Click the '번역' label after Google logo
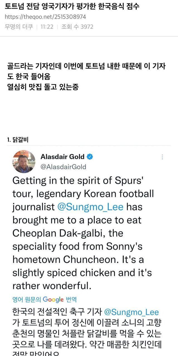 click(71, 300)
